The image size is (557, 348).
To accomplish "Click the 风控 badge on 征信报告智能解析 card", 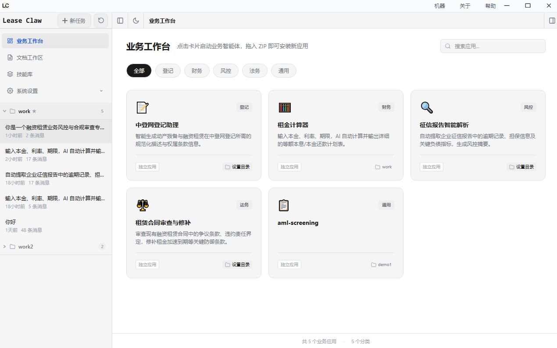I will [x=528, y=107].
